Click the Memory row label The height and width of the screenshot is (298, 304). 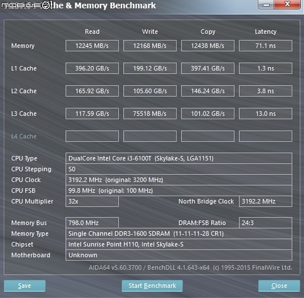[23, 46]
